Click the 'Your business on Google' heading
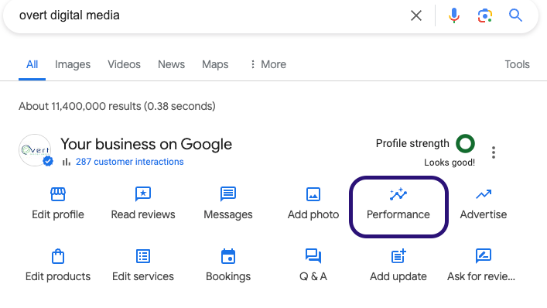Image resolution: width=547 pixels, height=308 pixels. [146, 144]
